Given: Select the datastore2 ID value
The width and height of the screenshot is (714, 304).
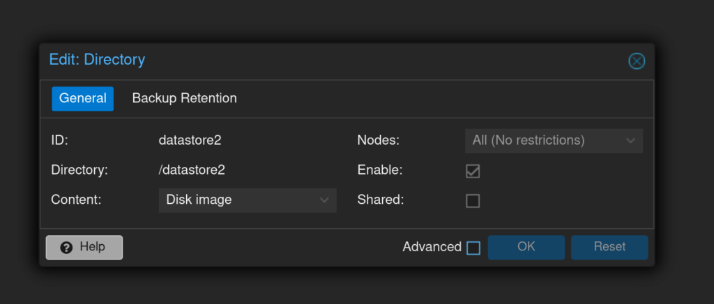Looking at the screenshot, I should pyautogui.click(x=190, y=140).
